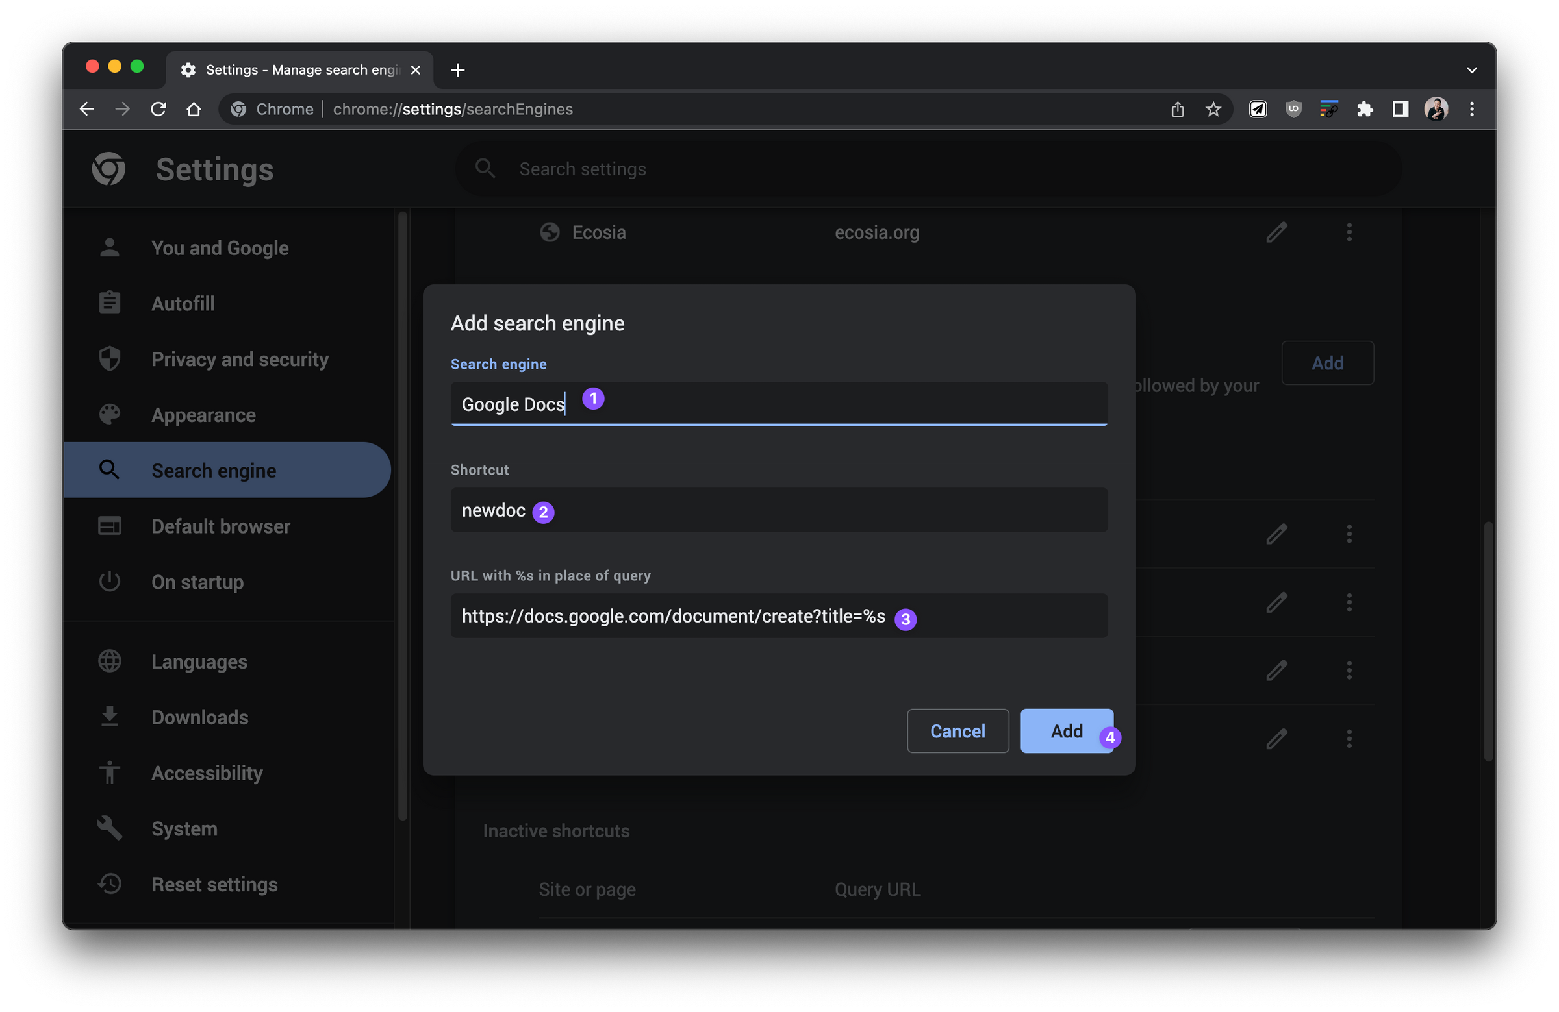Cancel the Add search engine dialog
The width and height of the screenshot is (1559, 1012).
957,730
